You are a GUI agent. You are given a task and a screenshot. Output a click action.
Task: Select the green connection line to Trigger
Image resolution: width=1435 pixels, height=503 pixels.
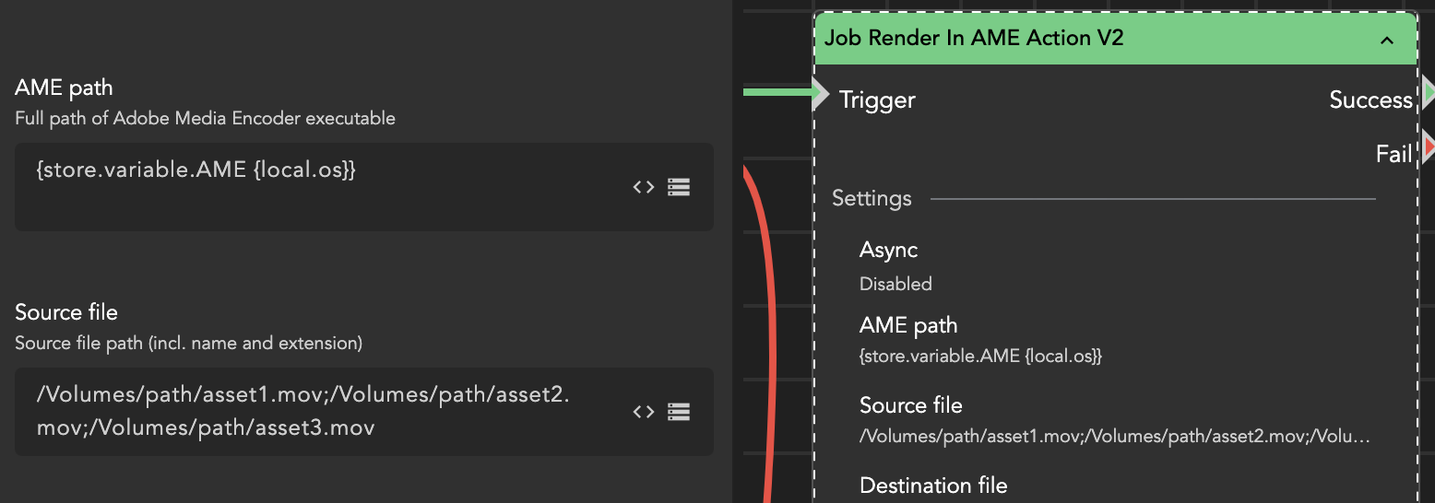tap(775, 92)
